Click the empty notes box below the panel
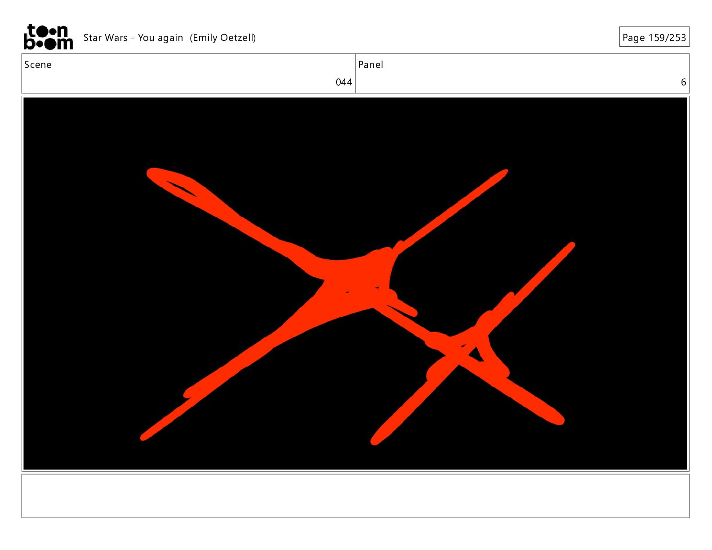The height and width of the screenshot is (550, 712). 355,496
